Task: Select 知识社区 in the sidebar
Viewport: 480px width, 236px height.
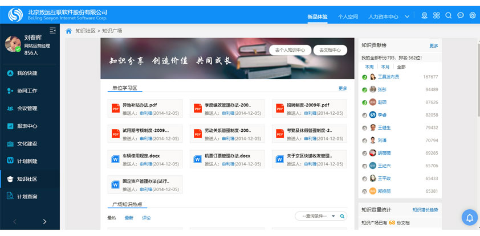Action: coord(27,179)
